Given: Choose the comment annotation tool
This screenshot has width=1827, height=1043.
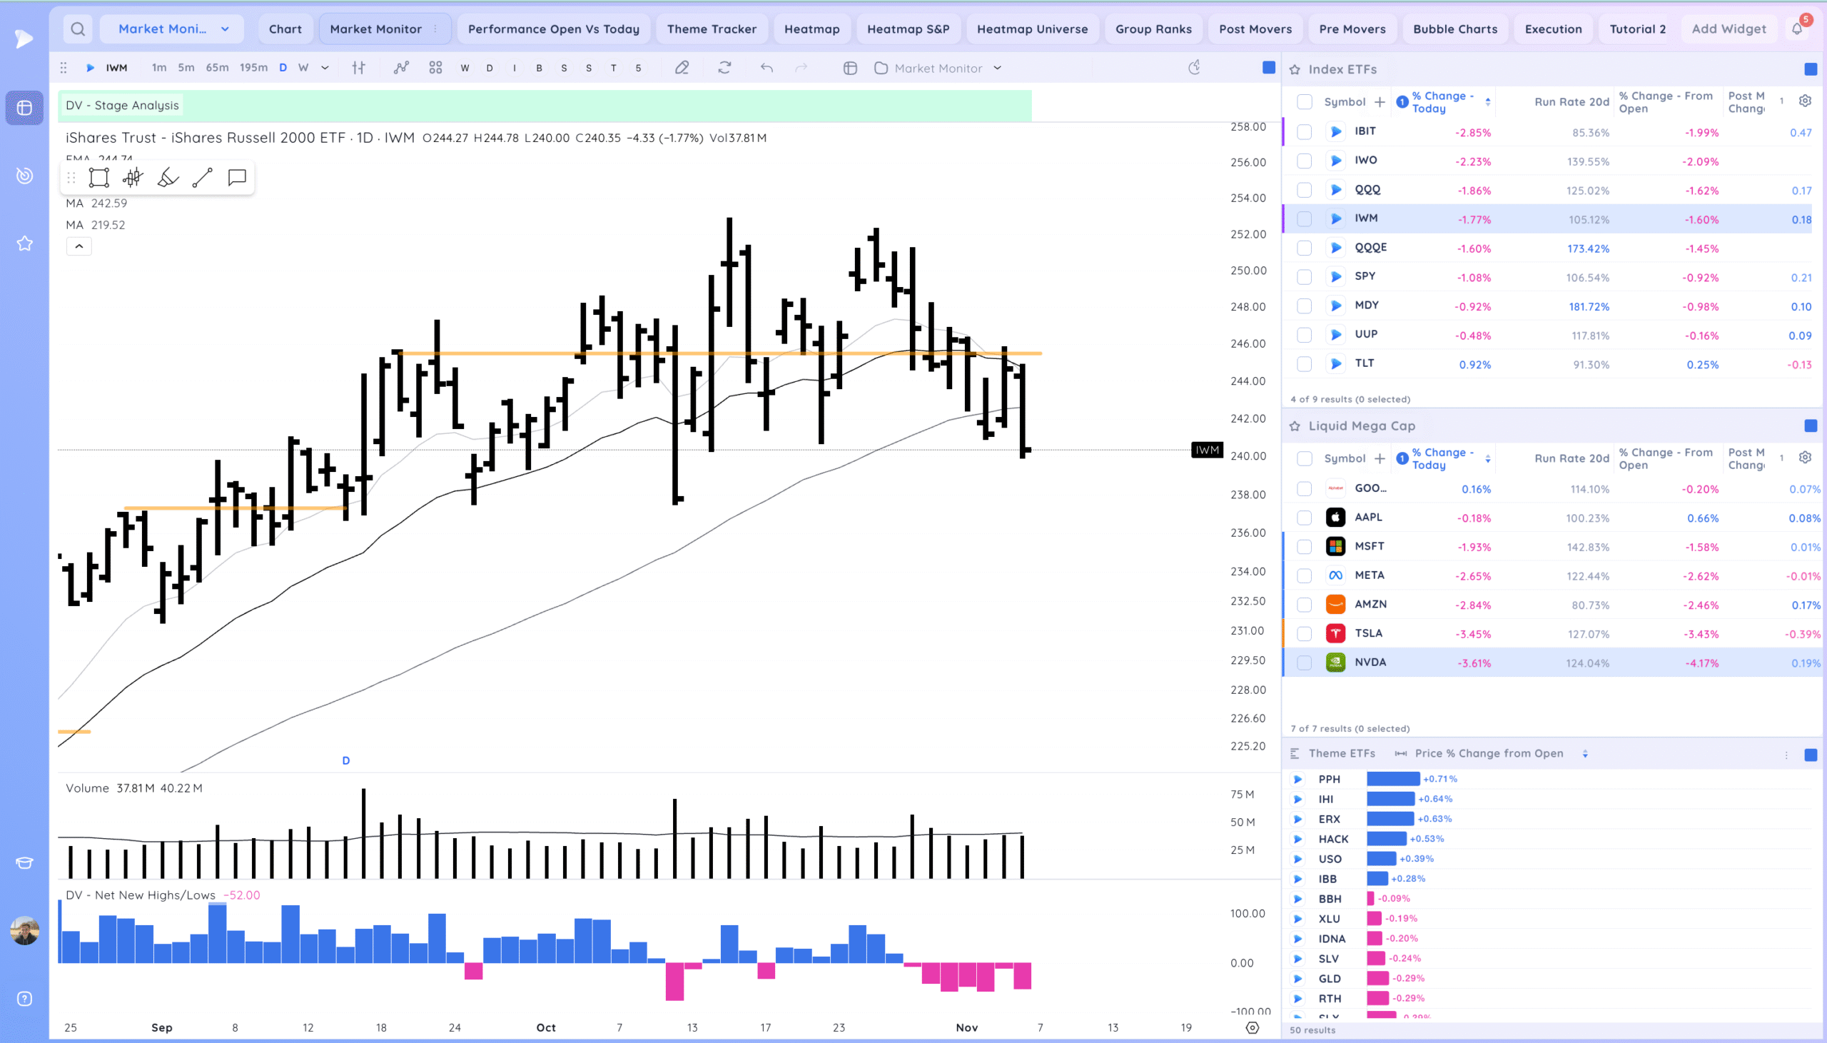Looking at the screenshot, I should [237, 177].
